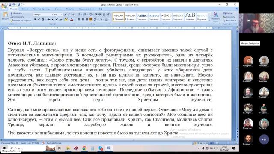Open Paragraph dialog launcher
Viewport: 274px width, 154px height.
point(110,24)
